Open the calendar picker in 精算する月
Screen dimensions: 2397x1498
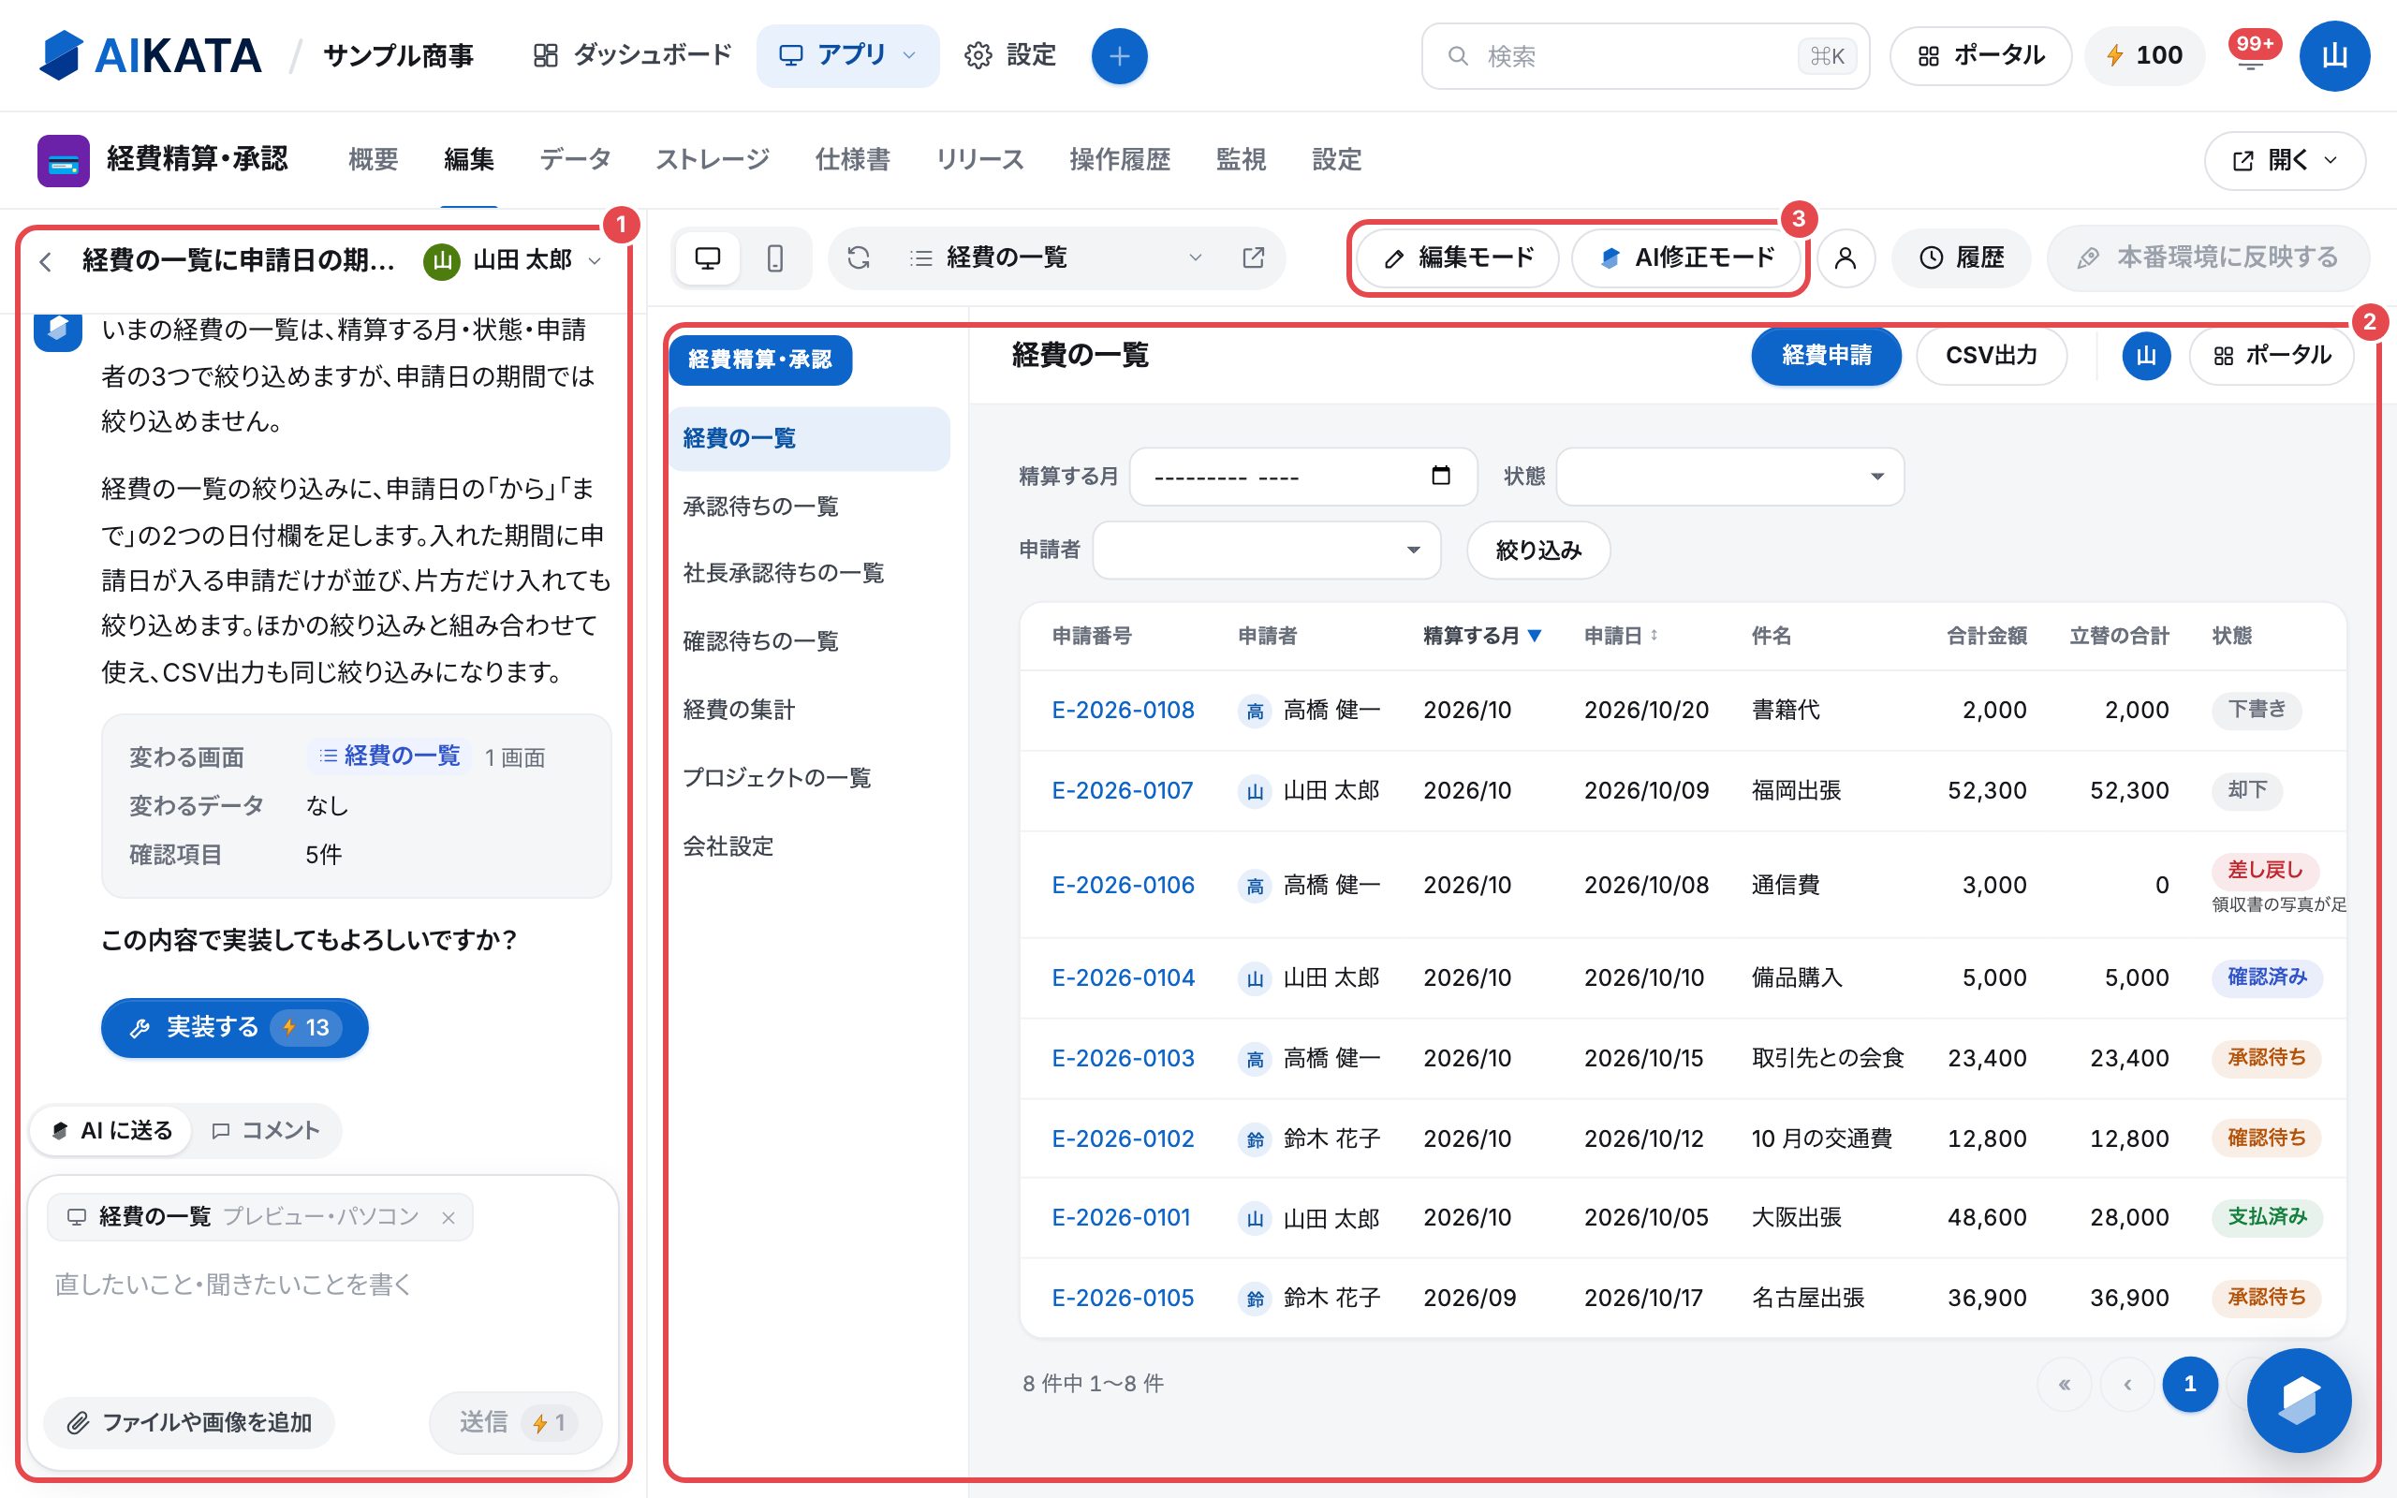point(1441,476)
